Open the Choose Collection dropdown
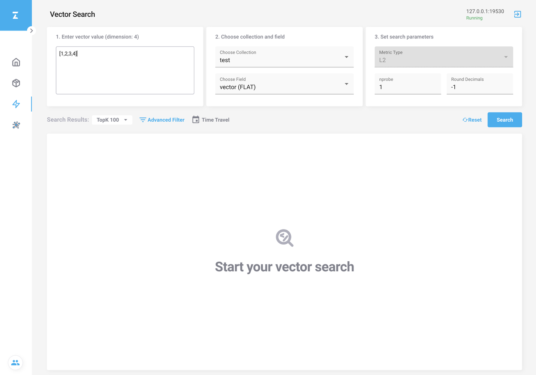Screen dimensions: 536x375 284,57
